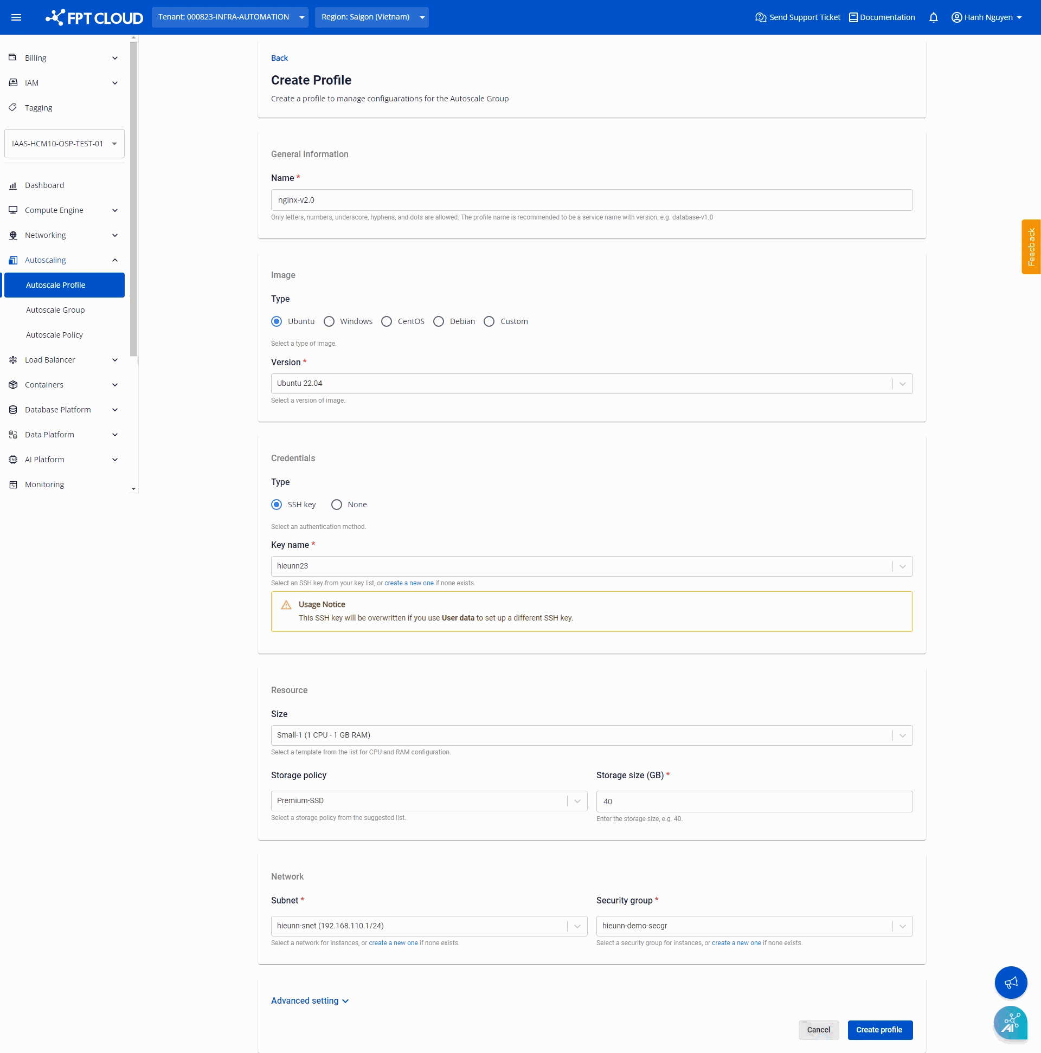This screenshot has width=1041, height=1053.
Task: Select the Ubuntu image type
Action: click(277, 321)
